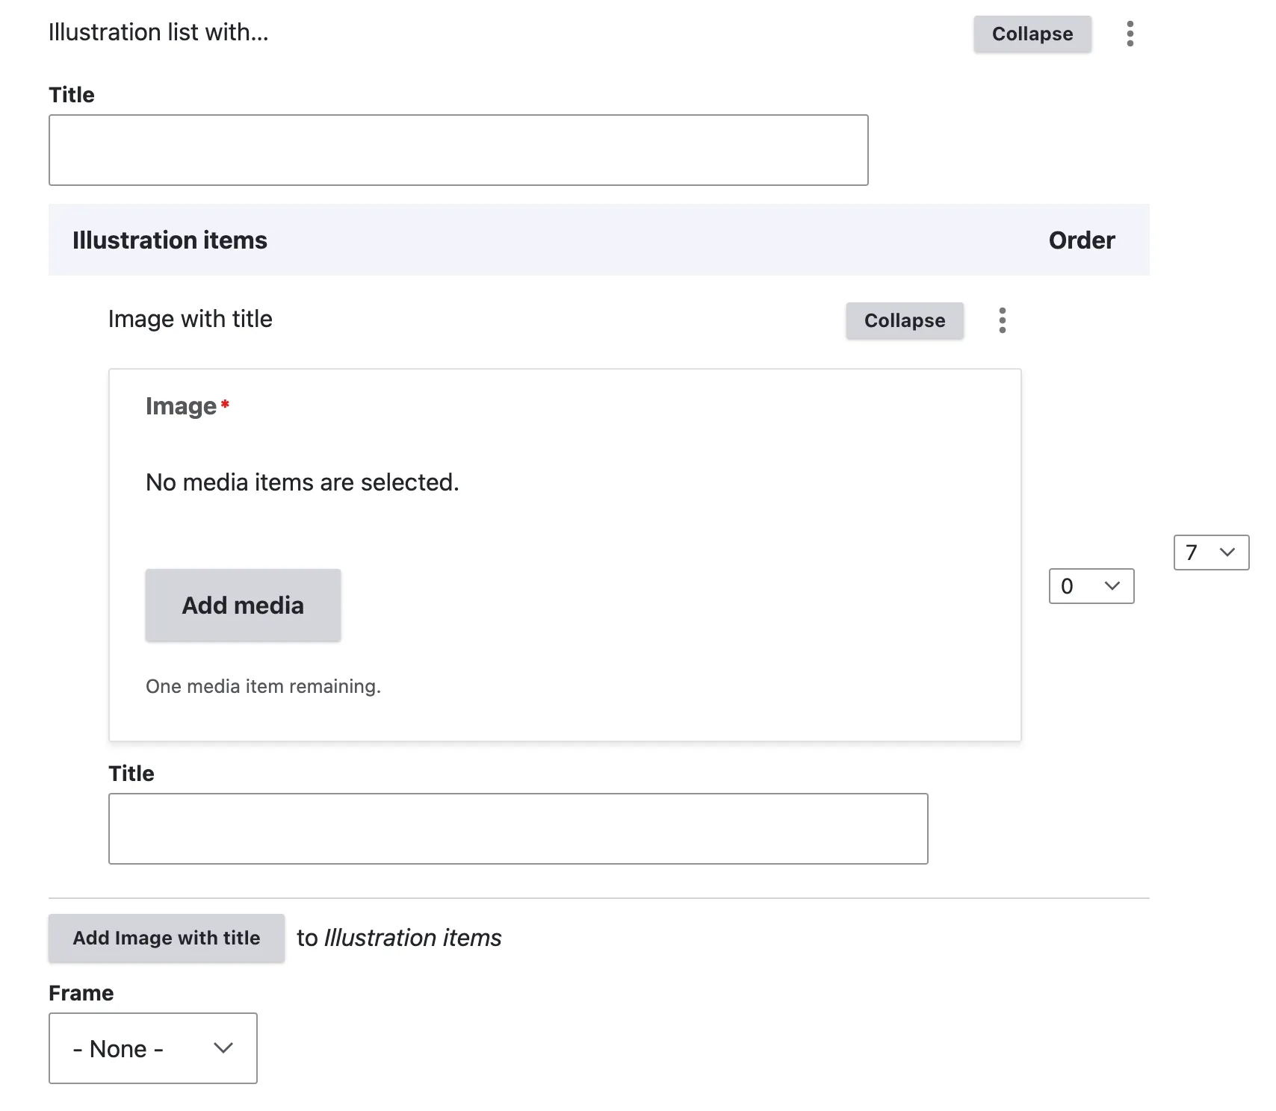Click the Title label above the top field
Screen dimensions: 1276x1111
pyautogui.click(x=72, y=95)
